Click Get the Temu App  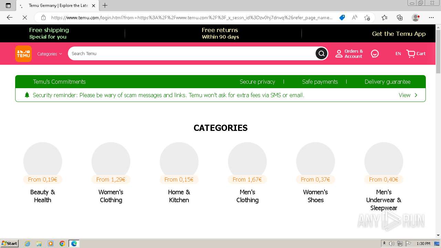399,34
